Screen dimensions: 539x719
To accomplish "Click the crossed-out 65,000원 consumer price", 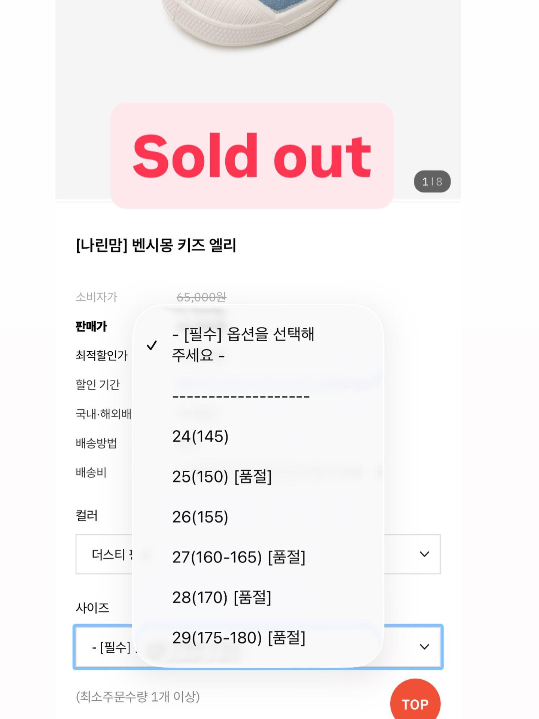I will (x=201, y=297).
